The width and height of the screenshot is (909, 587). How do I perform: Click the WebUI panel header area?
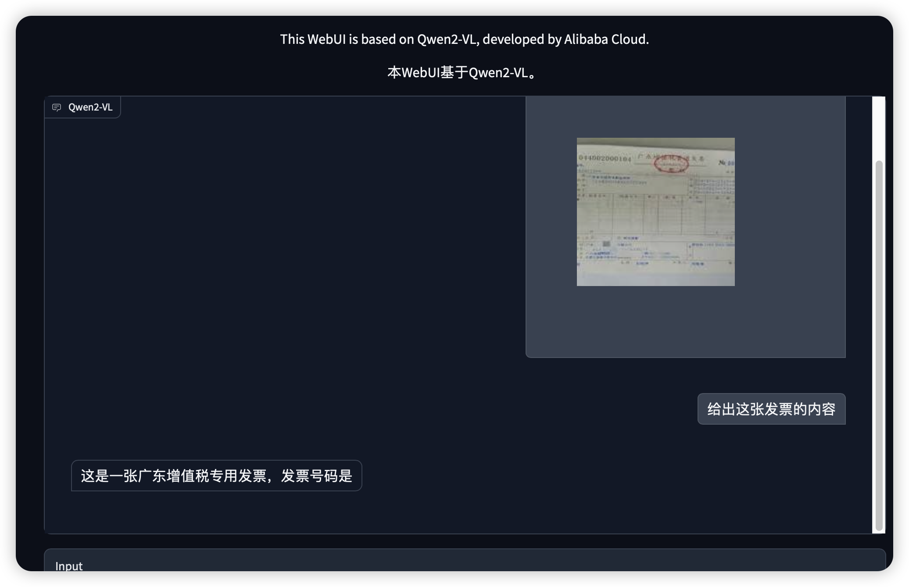coord(82,106)
